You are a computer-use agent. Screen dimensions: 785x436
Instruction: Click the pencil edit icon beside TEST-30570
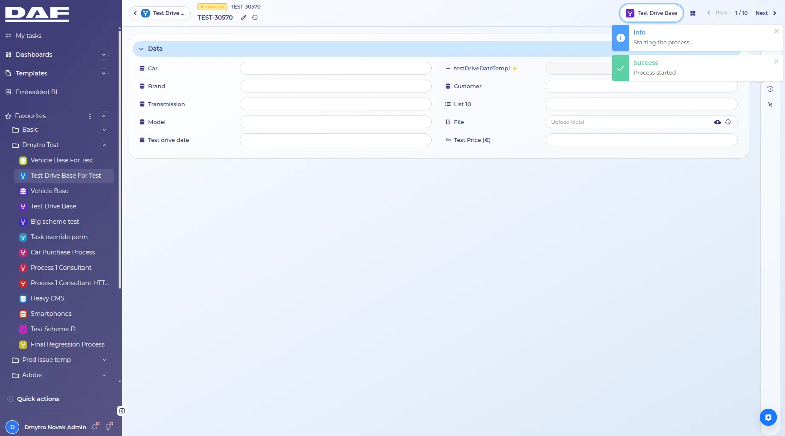244,17
